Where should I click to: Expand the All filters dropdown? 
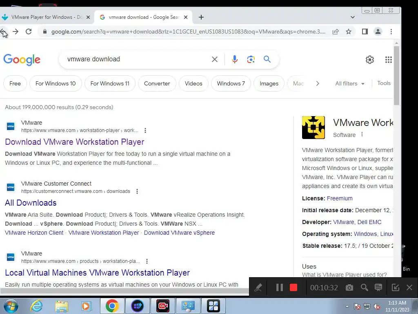[350, 83]
